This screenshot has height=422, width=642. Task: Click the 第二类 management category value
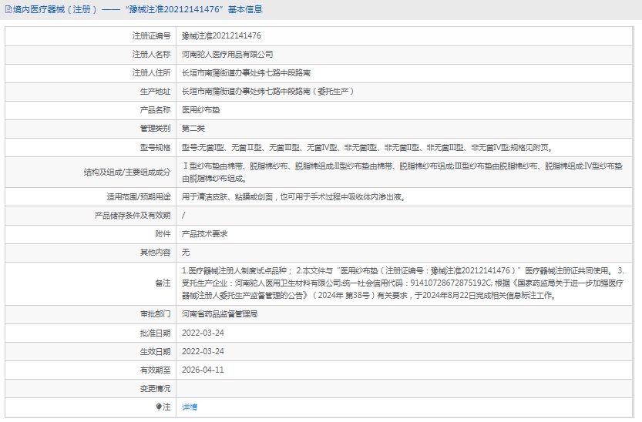click(193, 128)
